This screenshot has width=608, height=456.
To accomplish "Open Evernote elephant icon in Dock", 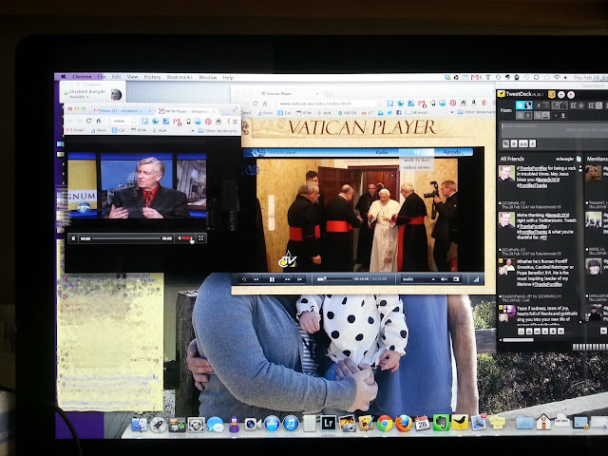I will [441, 423].
